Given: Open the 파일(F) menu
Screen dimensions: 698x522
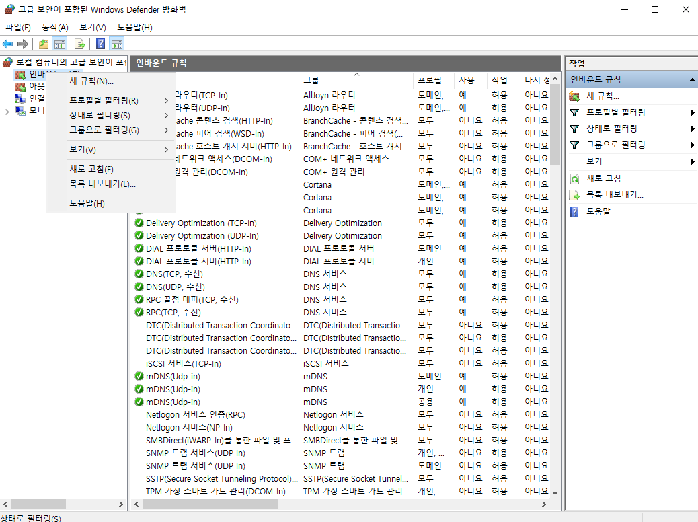Looking at the screenshot, I should tap(18, 27).
